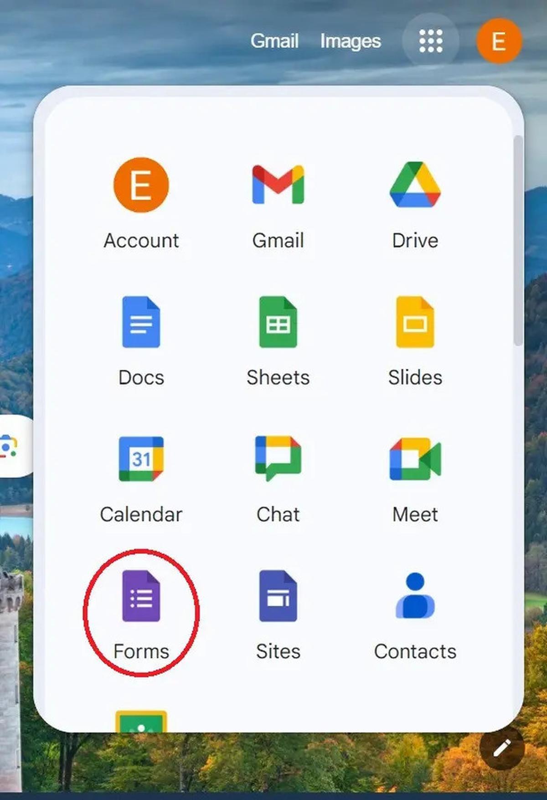Click the apps panel vertical scrollbar
The height and width of the screenshot is (800, 547).
pos(518,240)
